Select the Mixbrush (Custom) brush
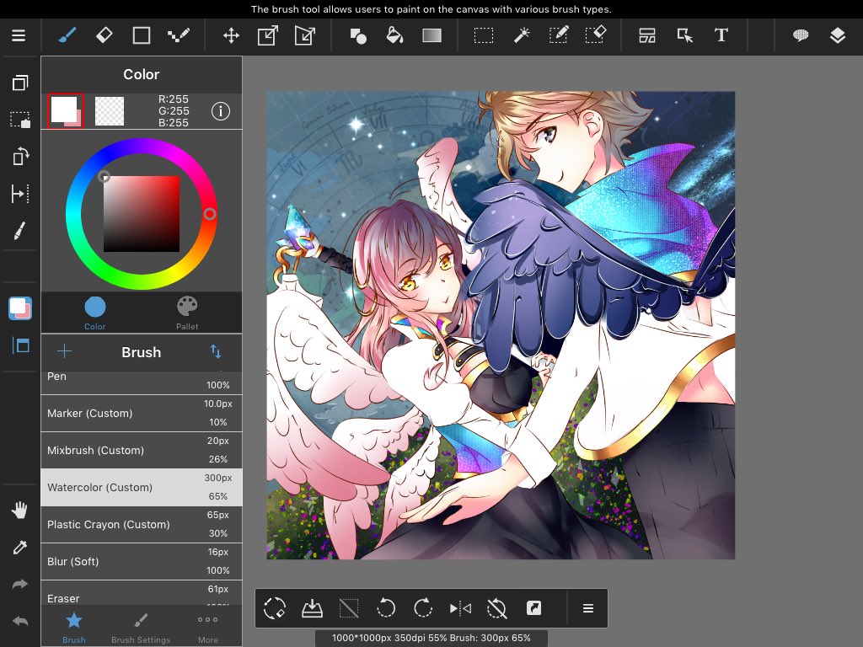The image size is (863, 647). pyautogui.click(x=142, y=450)
